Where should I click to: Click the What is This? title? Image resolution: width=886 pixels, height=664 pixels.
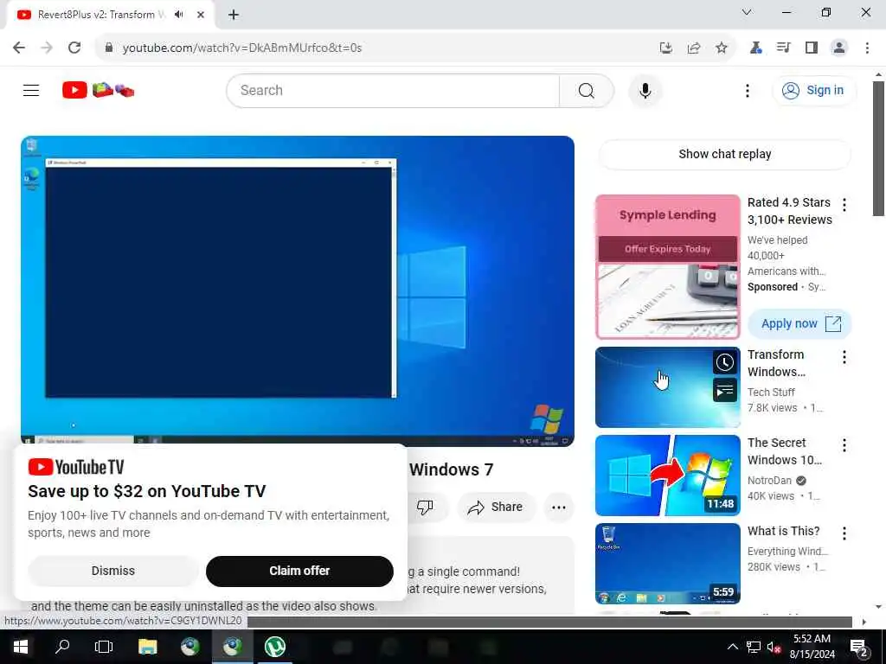pyautogui.click(x=783, y=532)
